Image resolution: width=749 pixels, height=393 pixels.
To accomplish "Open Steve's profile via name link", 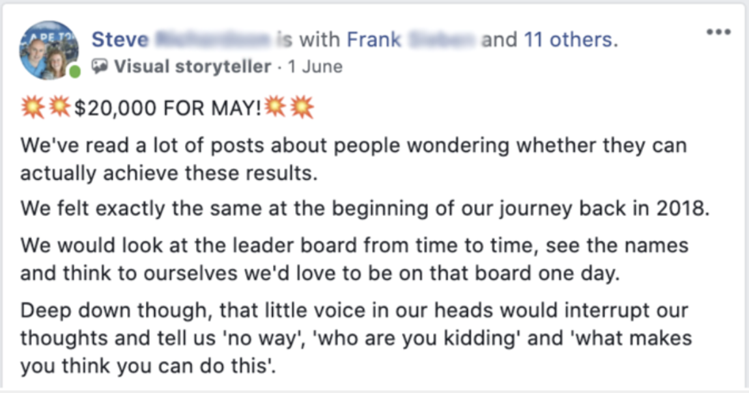I will (120, 40).
